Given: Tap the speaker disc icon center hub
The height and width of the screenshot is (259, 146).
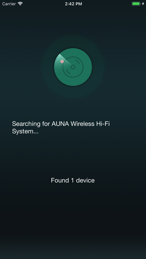Looking at the screenshot, I should tap(73, 67).
